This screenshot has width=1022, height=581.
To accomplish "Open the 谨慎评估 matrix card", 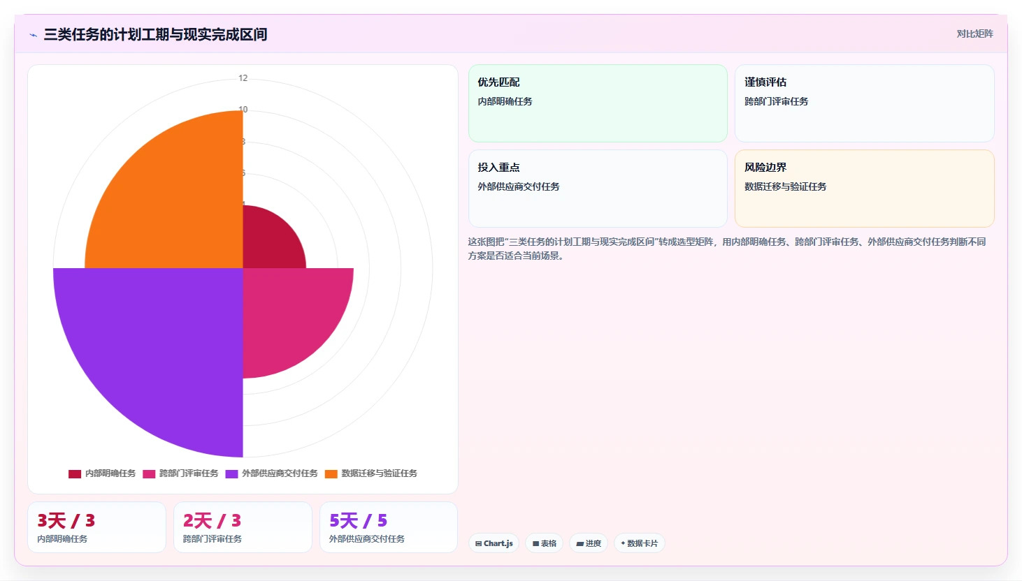I will coord(865,103).
